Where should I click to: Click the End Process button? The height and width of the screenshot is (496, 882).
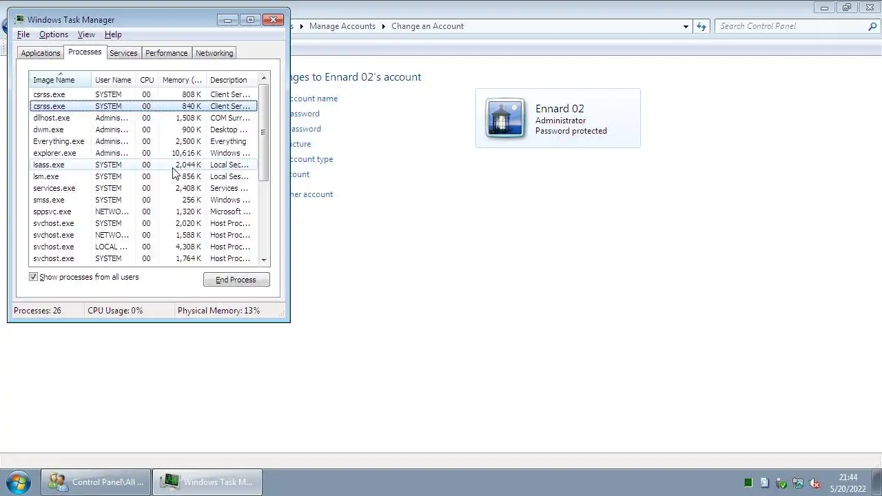click(x=236, y=280)
